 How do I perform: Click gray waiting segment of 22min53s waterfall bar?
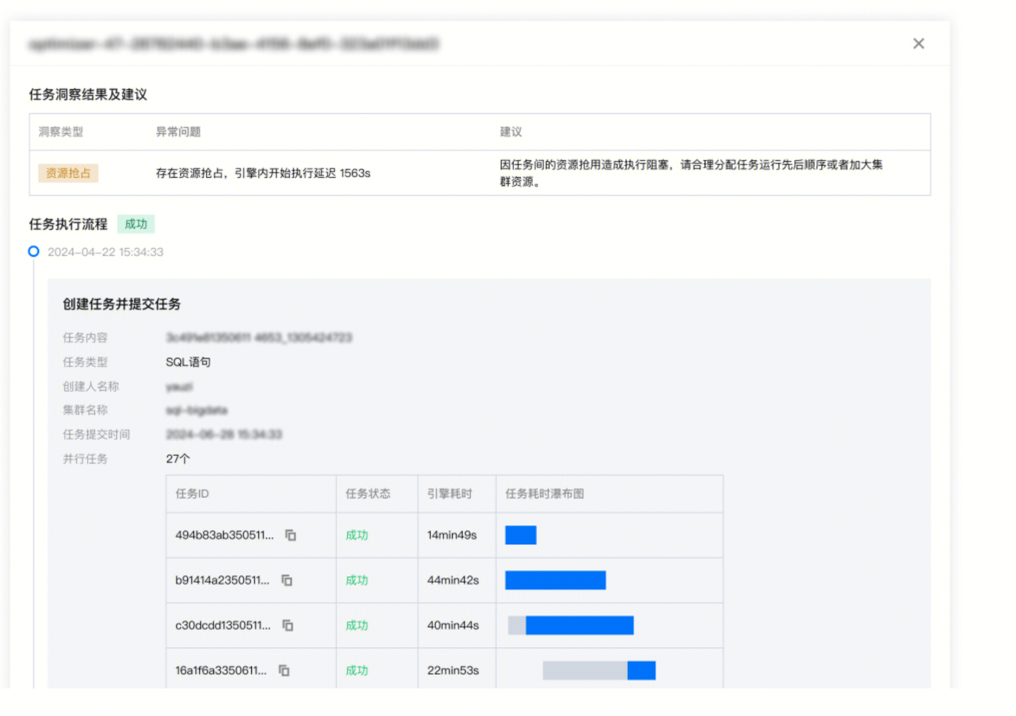[x=585, y=671]
